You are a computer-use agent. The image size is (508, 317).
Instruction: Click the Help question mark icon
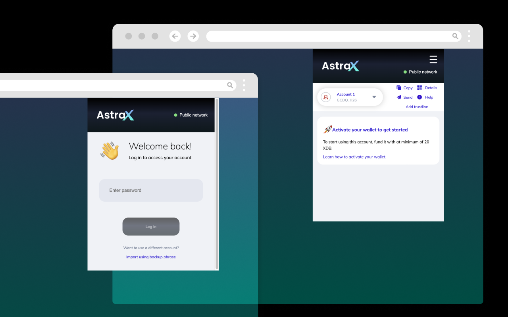[x=419, y=97]
